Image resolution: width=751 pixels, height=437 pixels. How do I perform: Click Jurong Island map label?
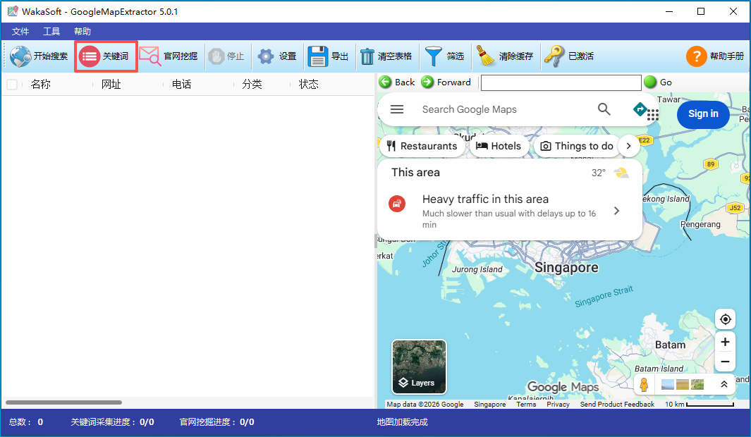(477, 269)
